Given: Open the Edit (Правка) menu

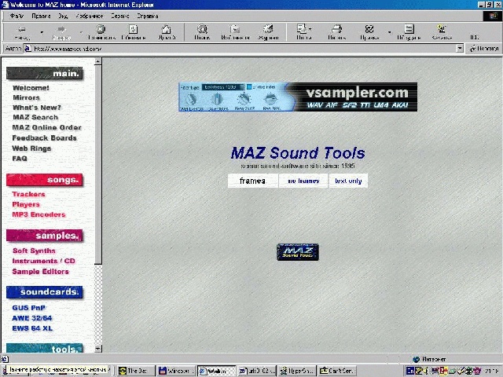Looking at the screenshot, I should (x=41, y=16).
